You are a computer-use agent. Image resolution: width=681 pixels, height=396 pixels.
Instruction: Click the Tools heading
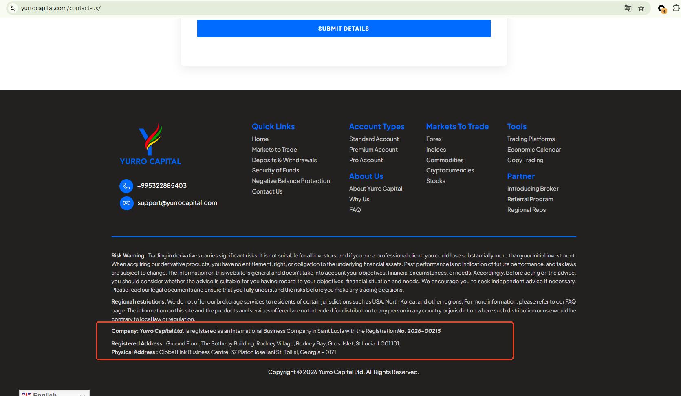pos(517,127)
